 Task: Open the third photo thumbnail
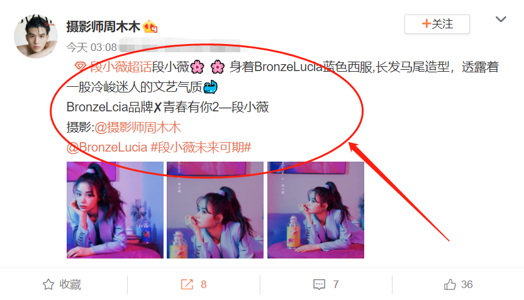click(x=316, y=210)
